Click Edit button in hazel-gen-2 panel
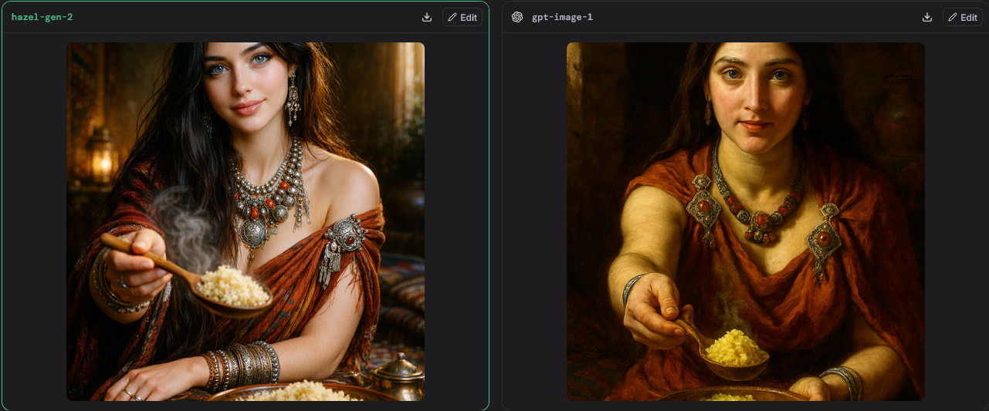 [462, 17]
